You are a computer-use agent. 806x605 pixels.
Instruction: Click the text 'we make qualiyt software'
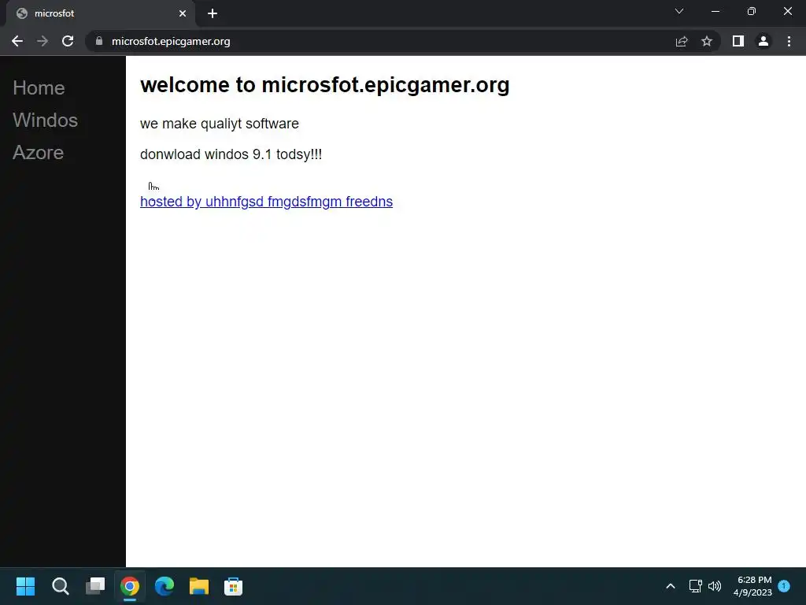click(220, 124)
